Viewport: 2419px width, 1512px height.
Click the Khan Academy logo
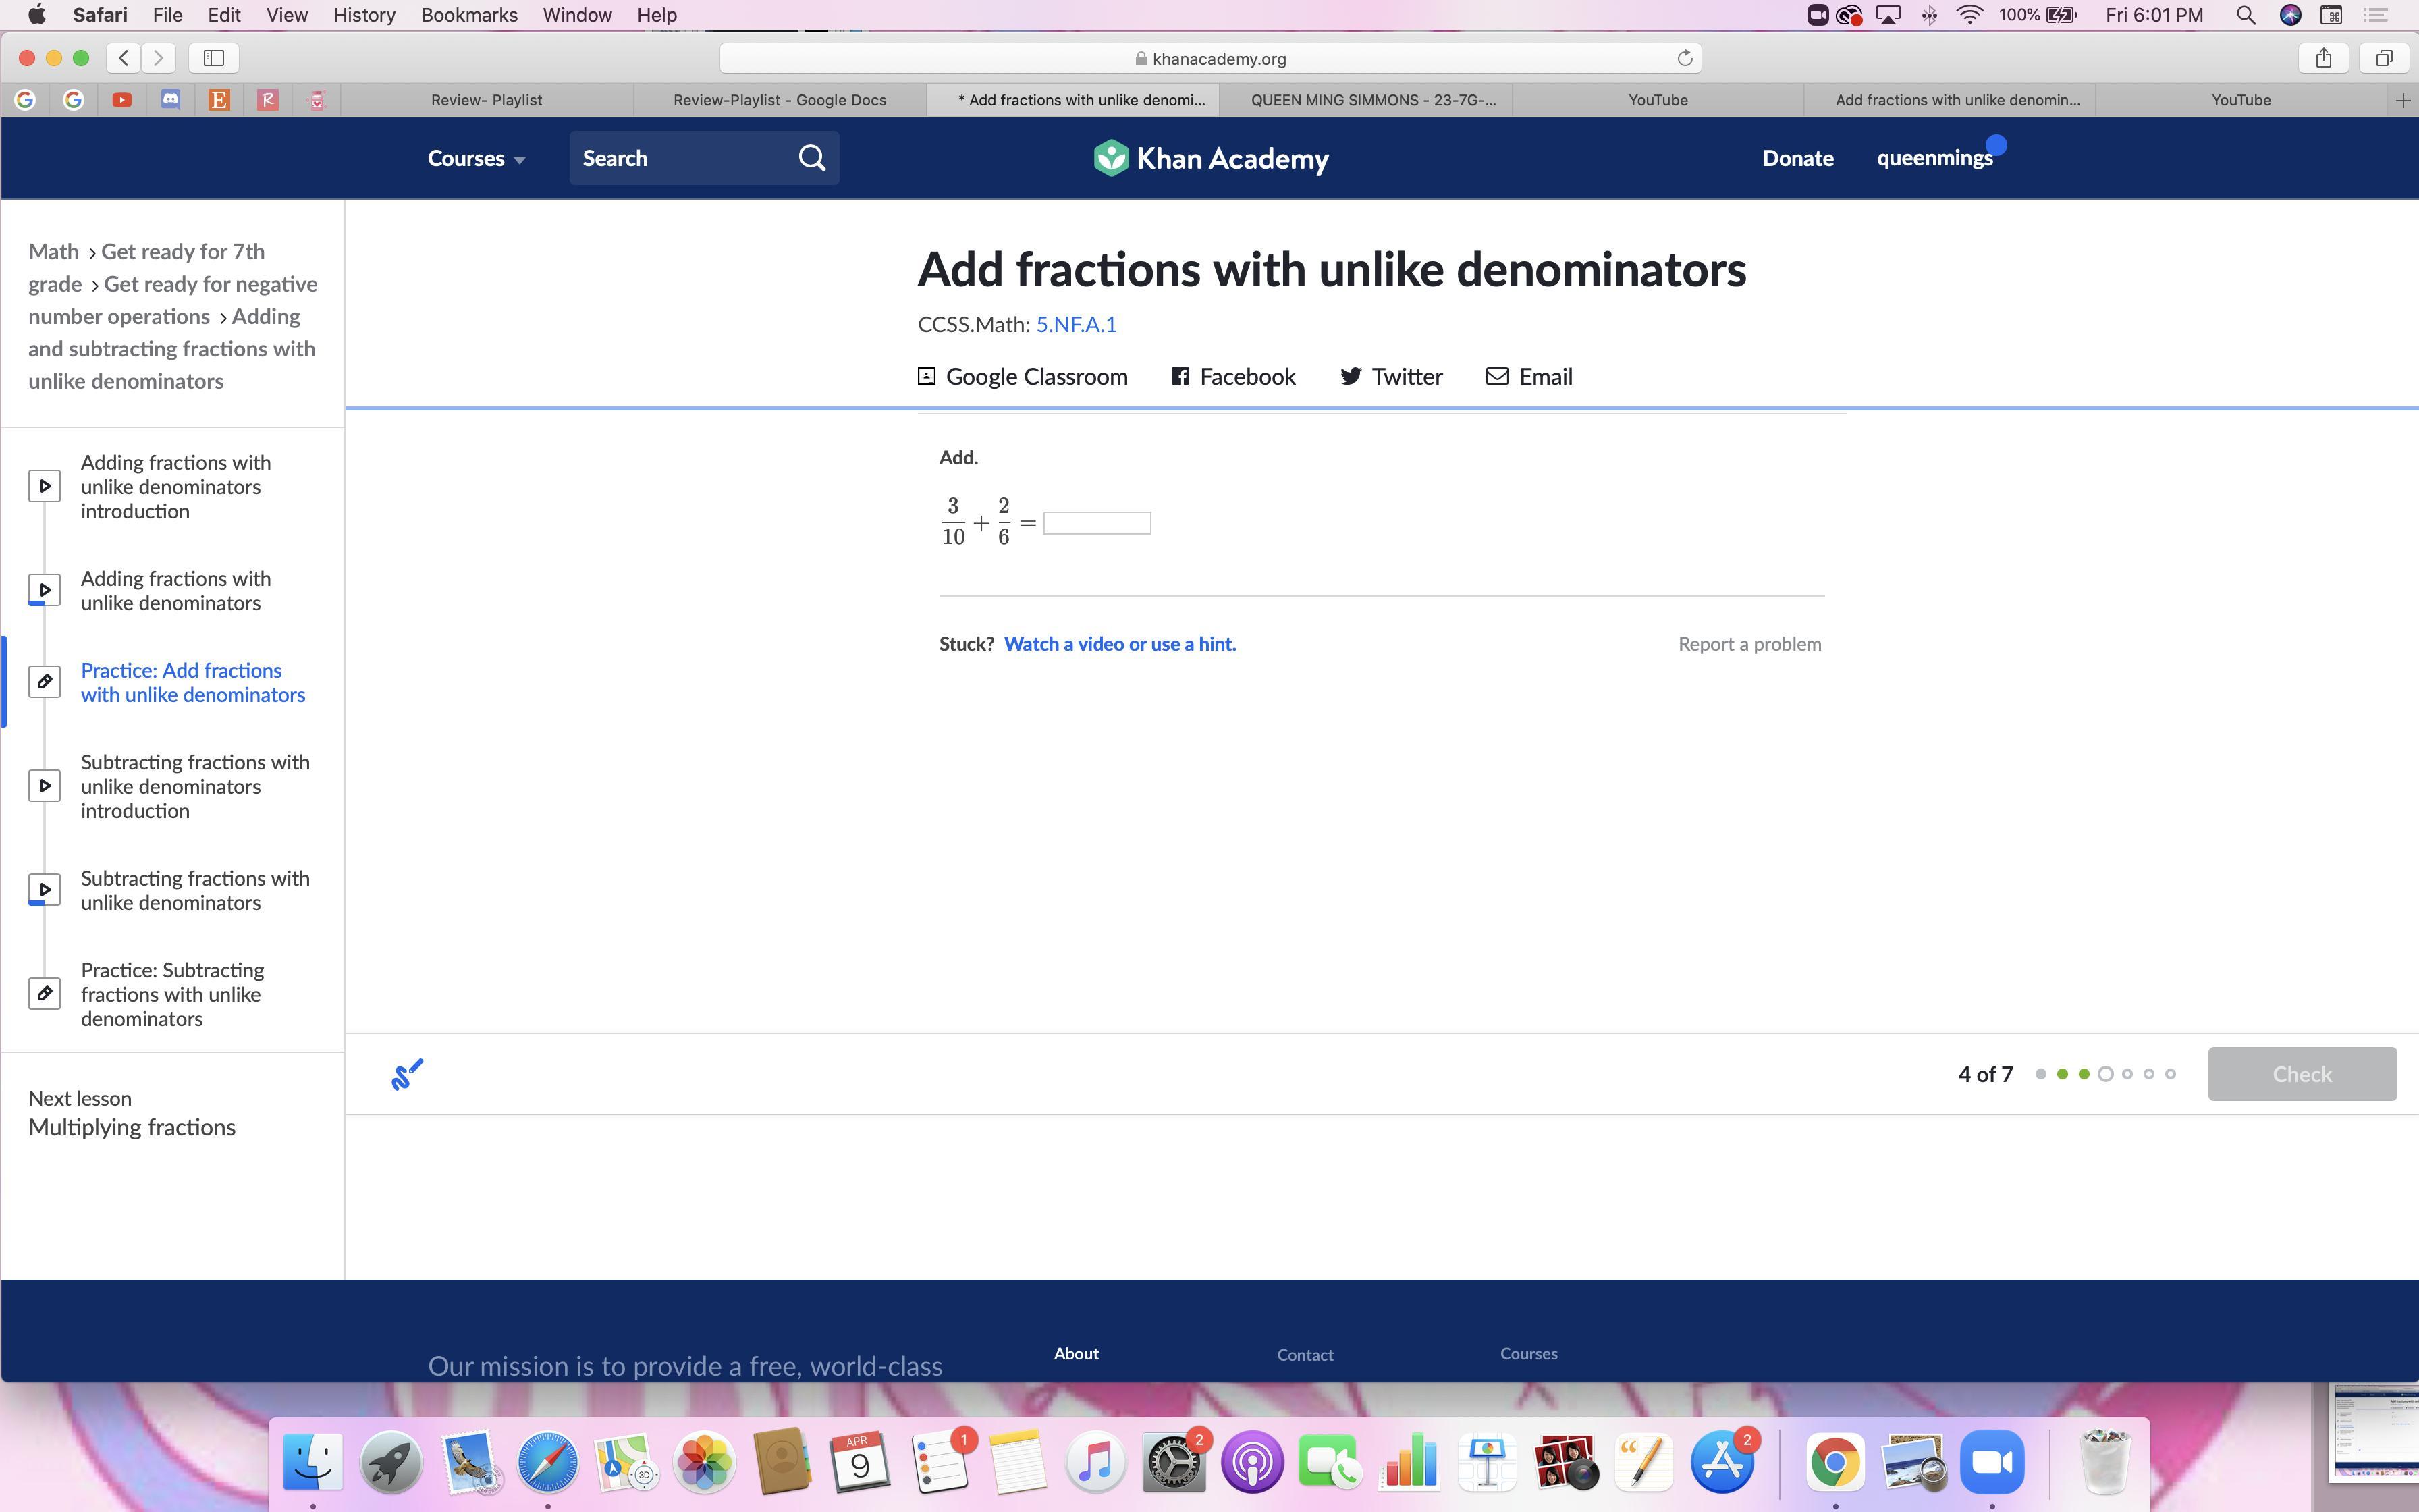coord(1209,158)
